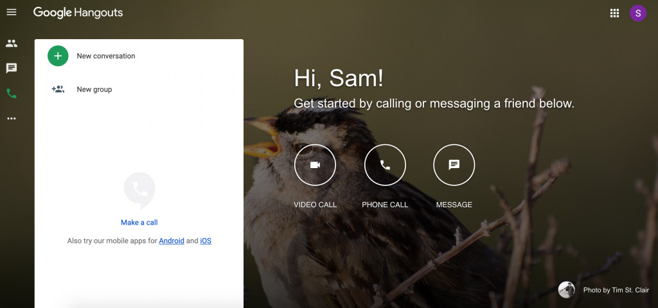The image size is (658, 308).
Task: Open the iOS app link
Action: coord(206,241)
